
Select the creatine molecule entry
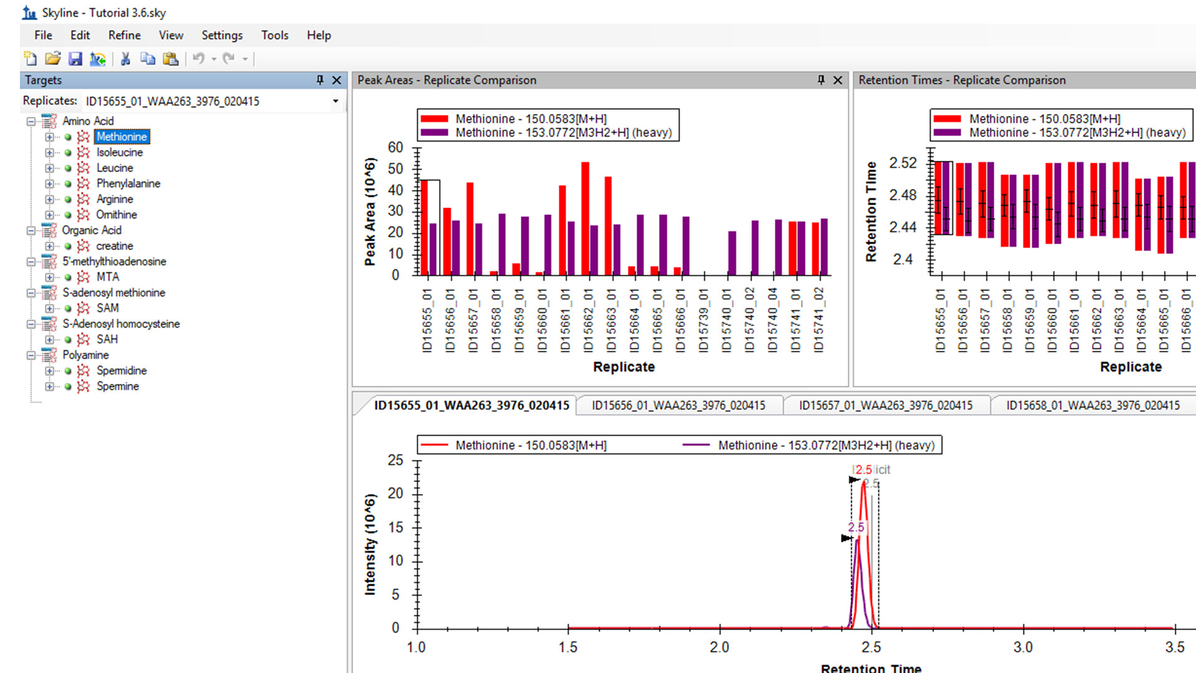115,246
